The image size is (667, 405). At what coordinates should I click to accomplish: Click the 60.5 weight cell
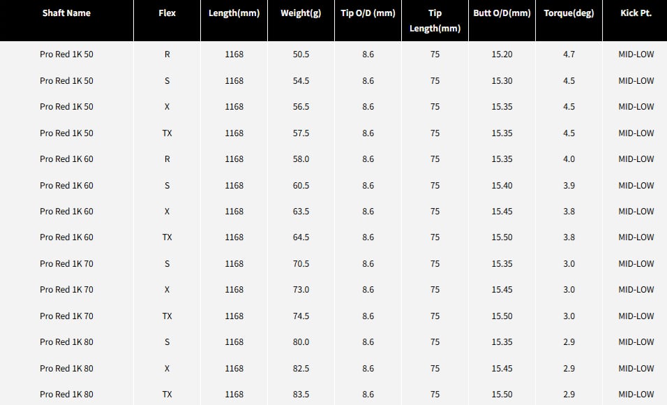click(301, 186)
